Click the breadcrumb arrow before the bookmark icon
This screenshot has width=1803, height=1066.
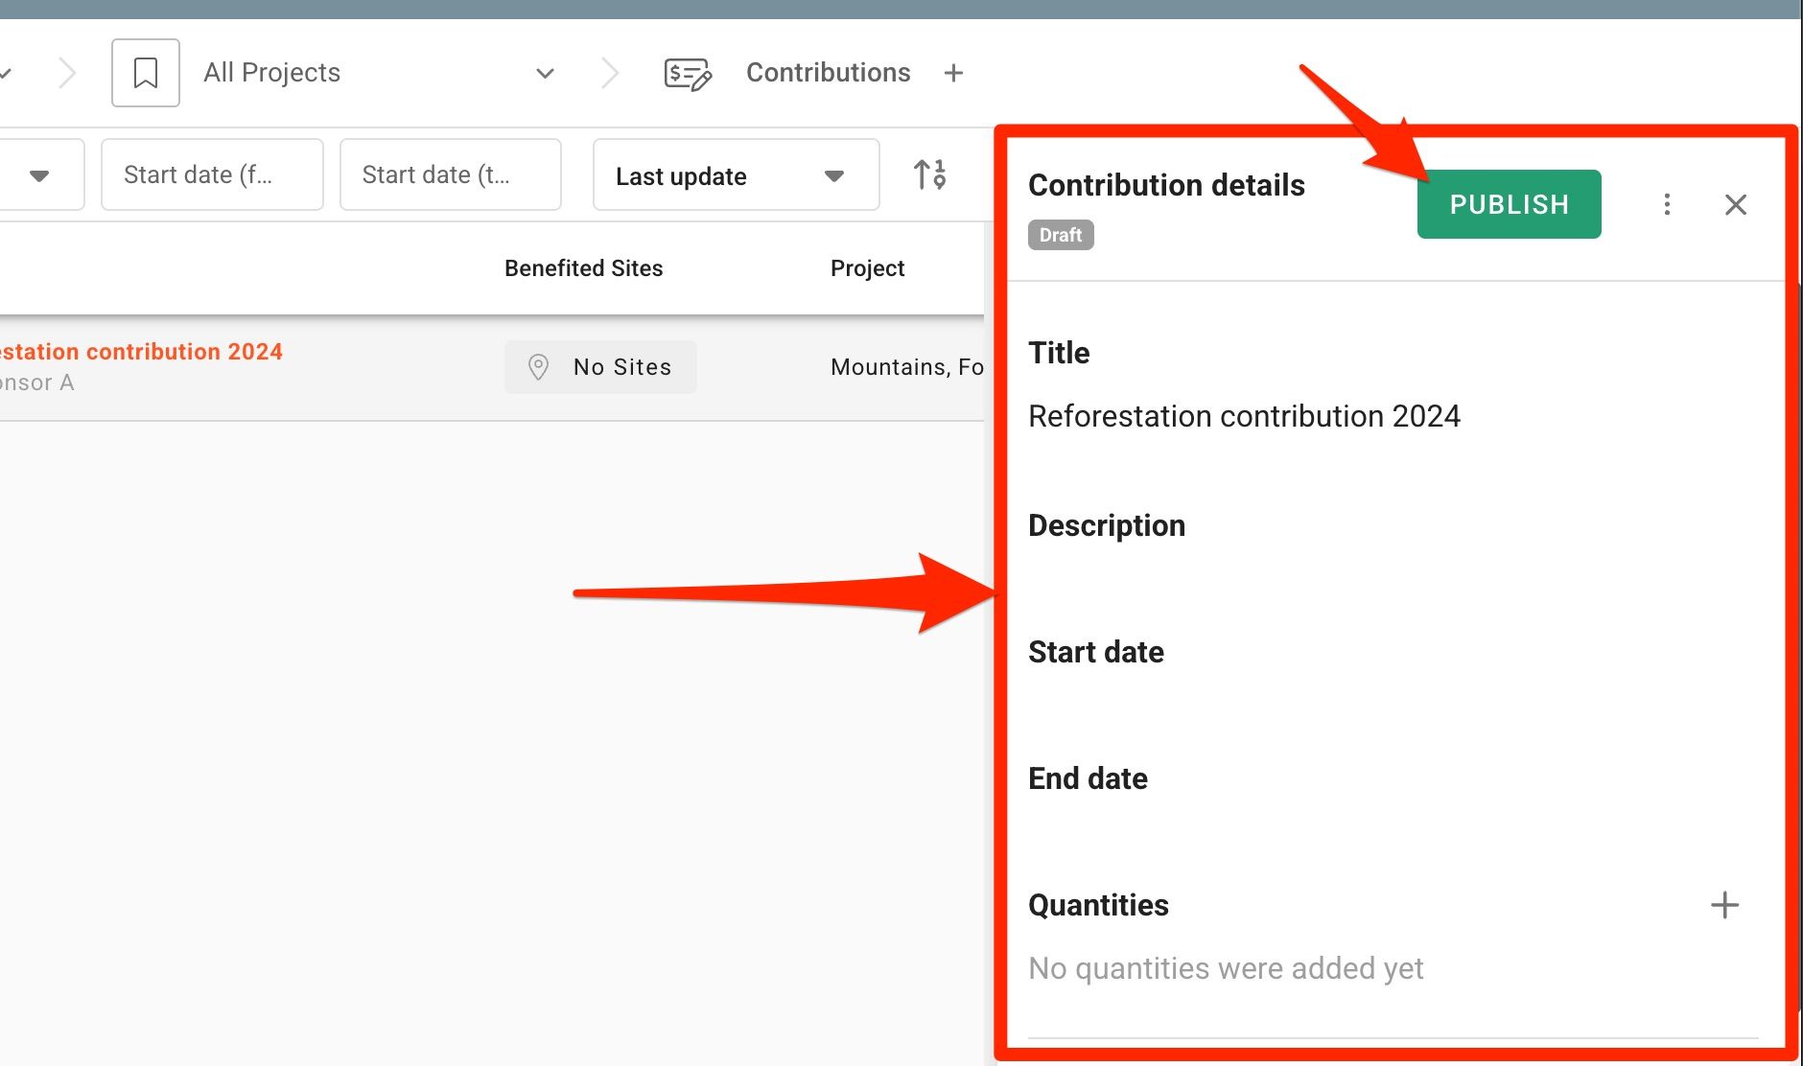coord(67,73)
